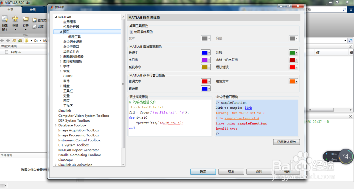Select Parallel Computing Toolbox item
This screenshot has height=189, width=354.
79,155
